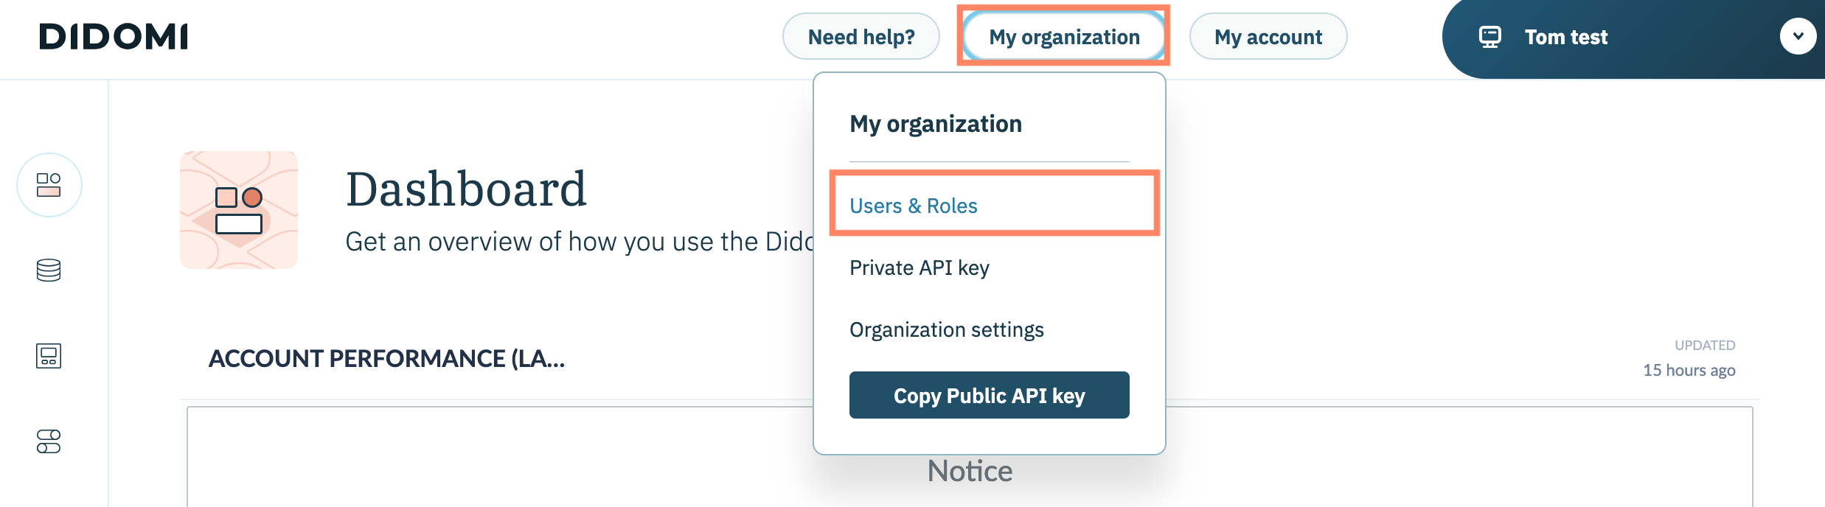The width and height of the screenshot is (1825, 507).
Task: Click the Notice card in account performance
Action: (969, 471)
